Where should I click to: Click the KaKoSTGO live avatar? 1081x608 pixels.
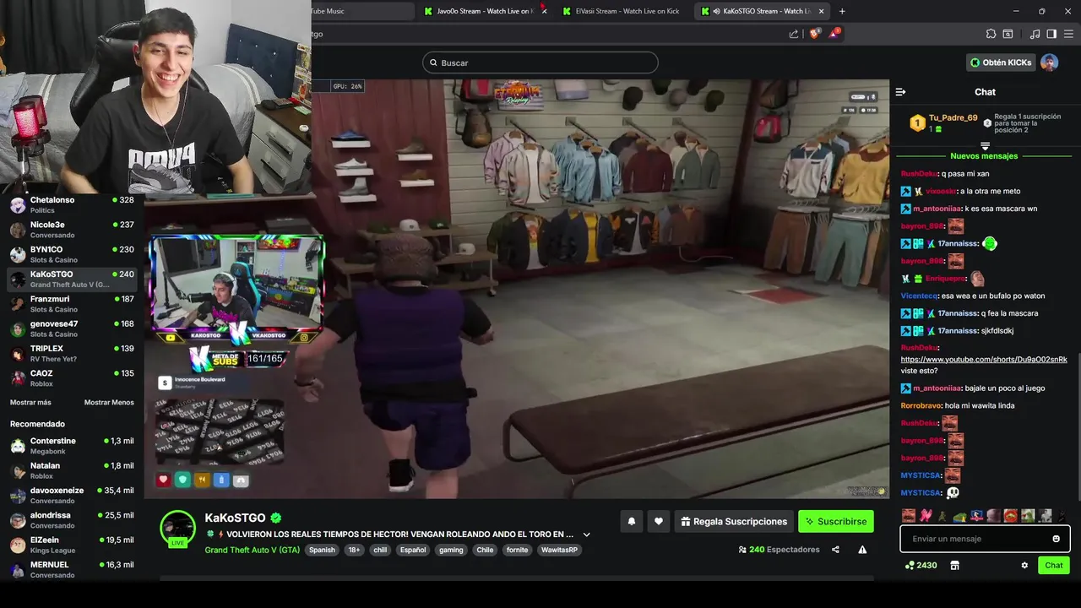click(178, 529)
